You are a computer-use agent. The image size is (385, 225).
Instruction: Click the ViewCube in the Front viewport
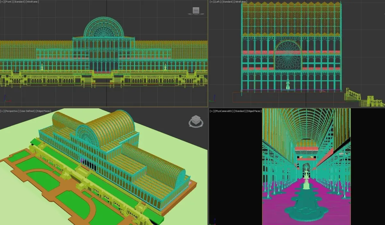tap(196, 11)
